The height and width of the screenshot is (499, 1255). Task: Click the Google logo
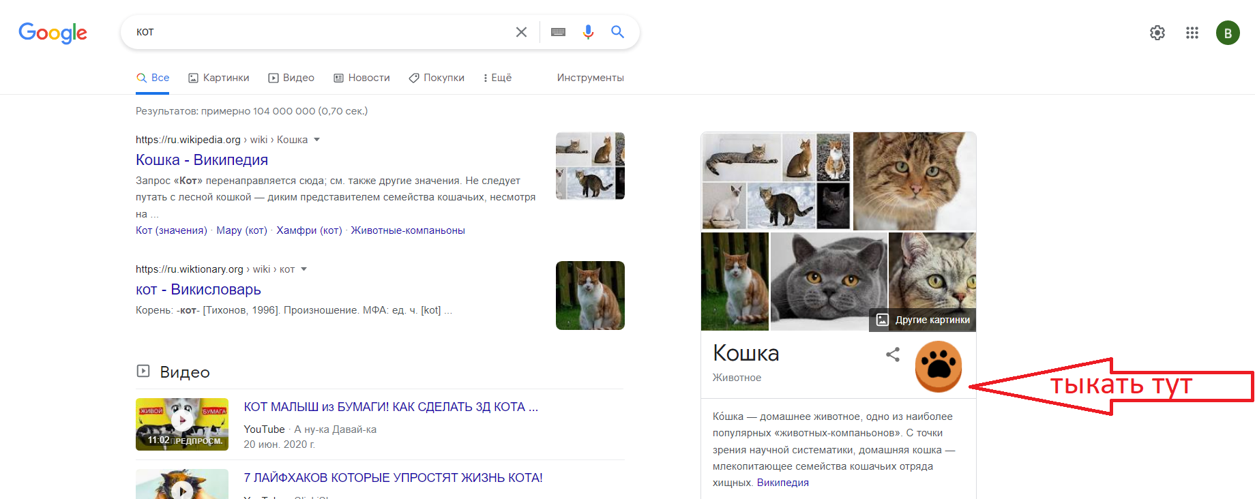tap(53, 33)
